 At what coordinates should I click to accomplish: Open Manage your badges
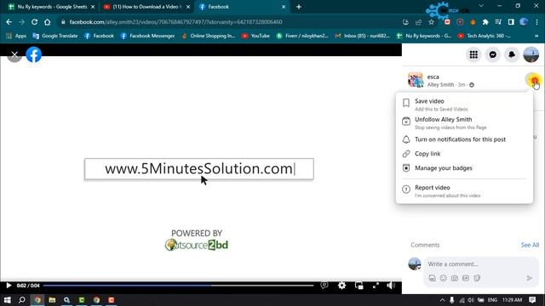(464, 168)
